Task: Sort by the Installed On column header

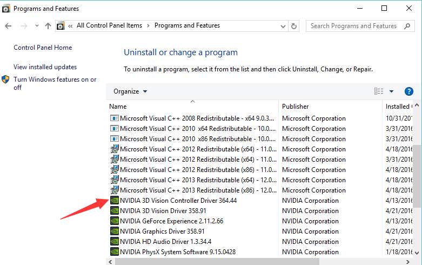Action: point(398,107)
